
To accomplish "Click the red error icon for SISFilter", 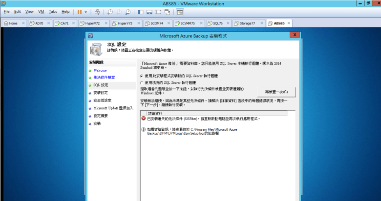I will [144, 119].
